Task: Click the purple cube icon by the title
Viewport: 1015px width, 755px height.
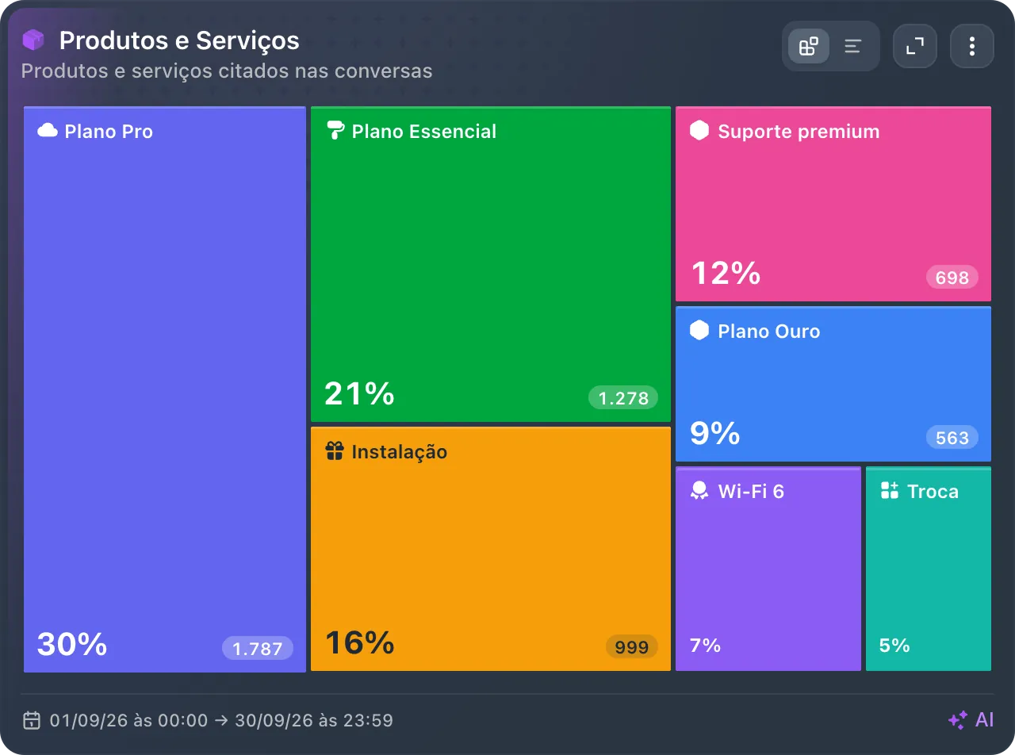Action: (x=33, y=40)
